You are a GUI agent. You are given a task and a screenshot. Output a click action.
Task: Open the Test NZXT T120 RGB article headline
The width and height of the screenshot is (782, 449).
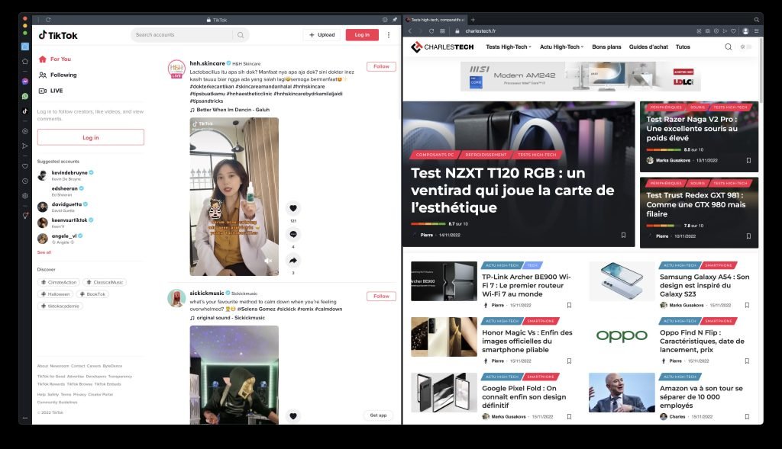click(x=512, y=190)
